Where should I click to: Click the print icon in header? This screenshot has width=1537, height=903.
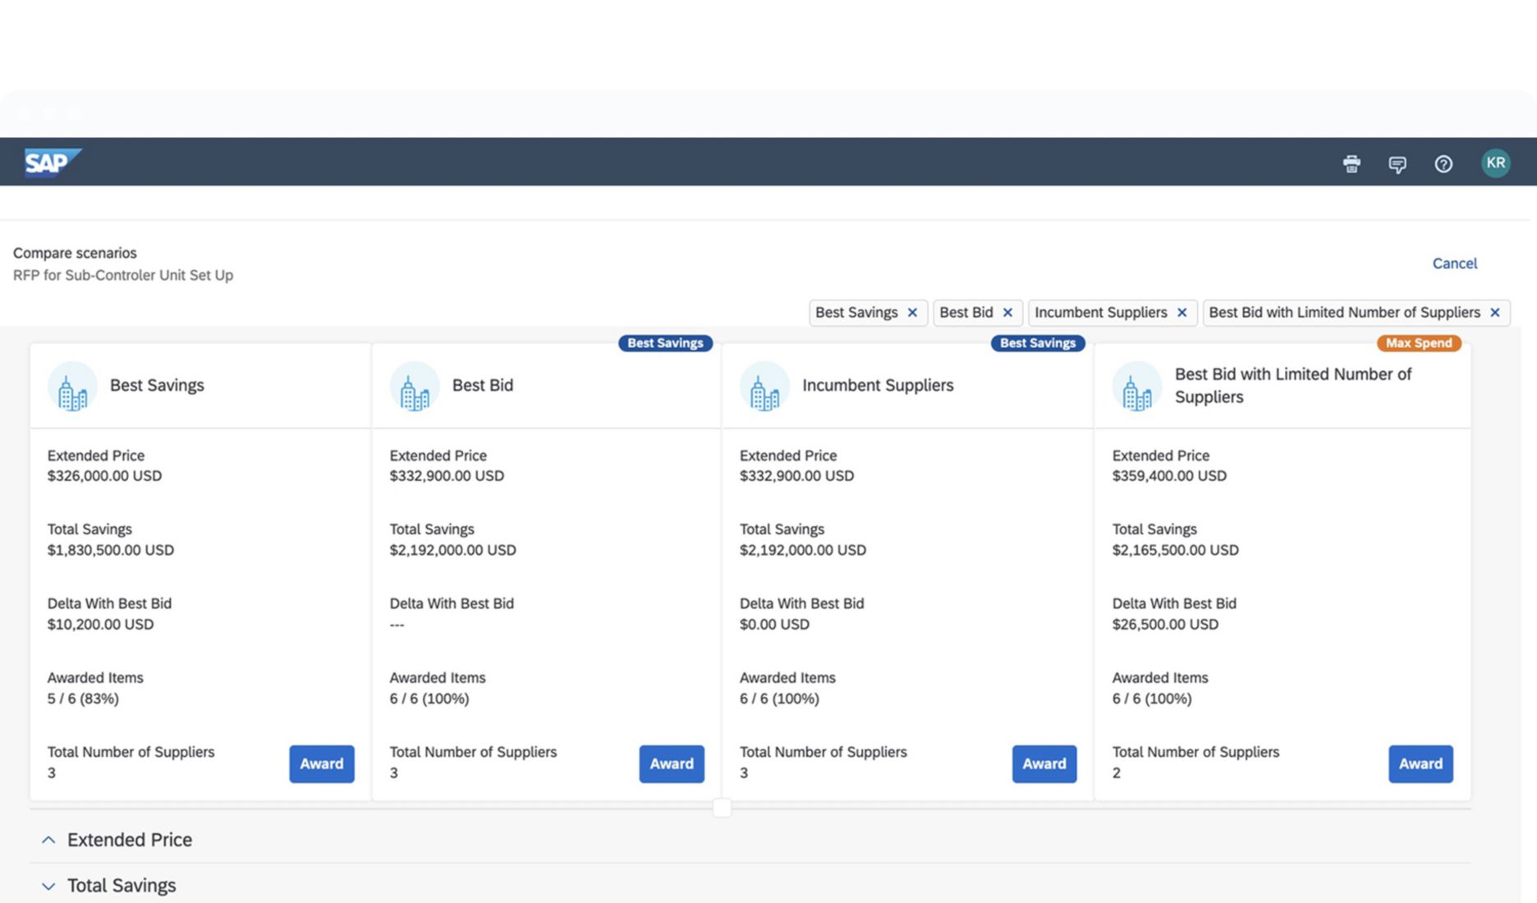[x=1351, y=163]
